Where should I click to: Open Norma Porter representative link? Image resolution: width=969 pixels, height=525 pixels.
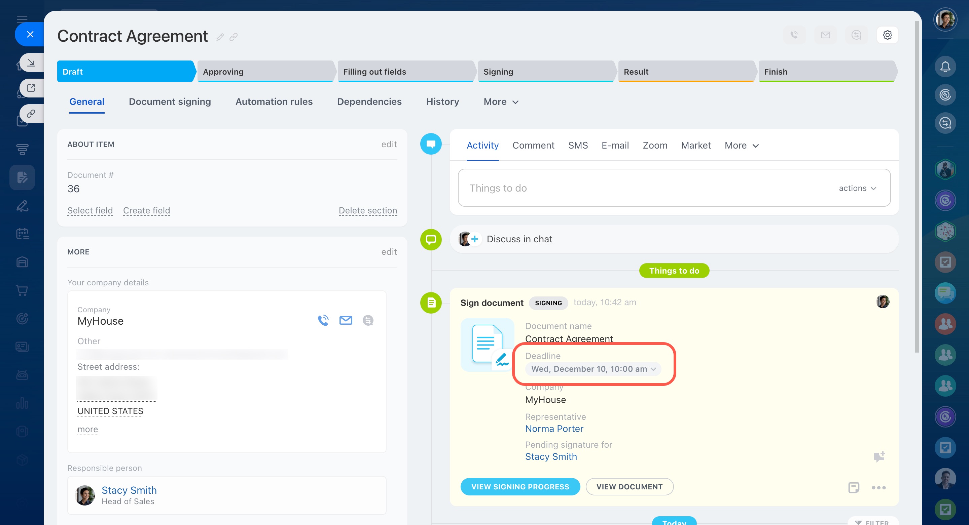click(x=554, y=429)
